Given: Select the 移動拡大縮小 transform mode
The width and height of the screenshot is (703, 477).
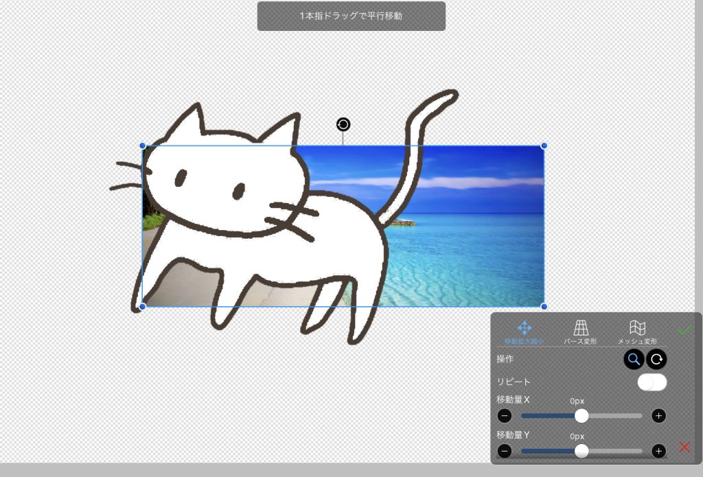Looking at the screenshot, I should [x=525, y=332].
